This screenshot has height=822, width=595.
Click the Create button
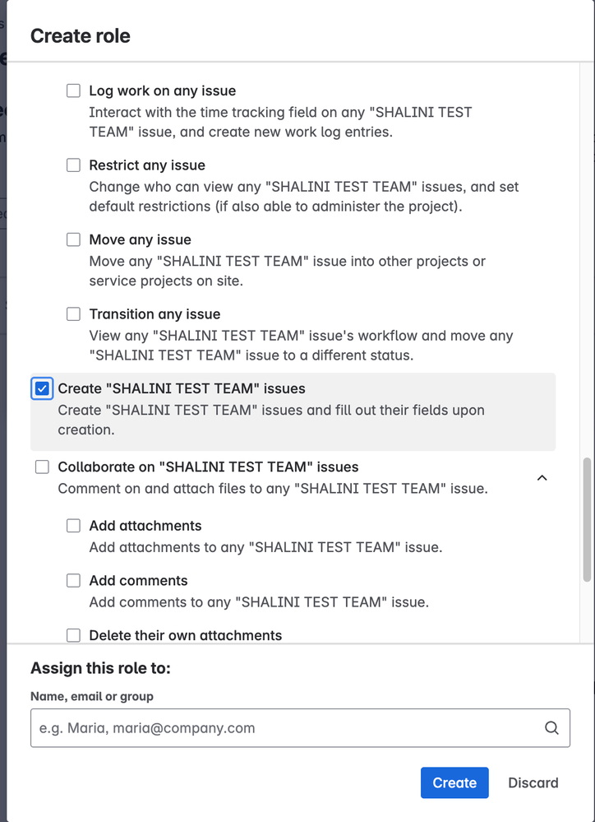(x=454, y=783)
